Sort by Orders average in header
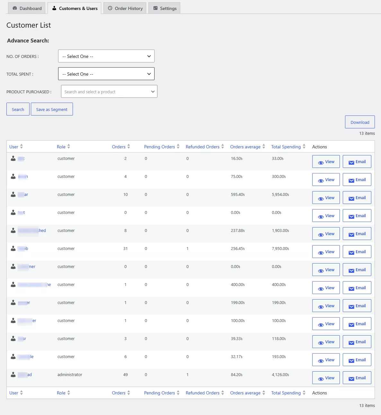This screenshot has width=381, height=415. point(247,146)
